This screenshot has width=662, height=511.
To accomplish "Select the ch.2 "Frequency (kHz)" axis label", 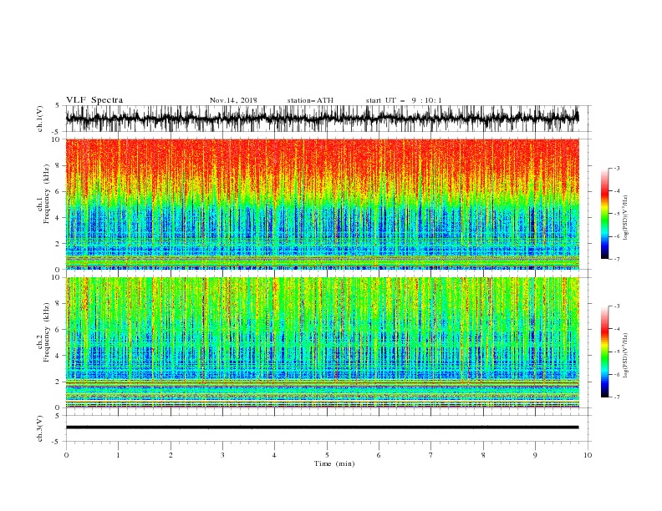I will 47,332.
